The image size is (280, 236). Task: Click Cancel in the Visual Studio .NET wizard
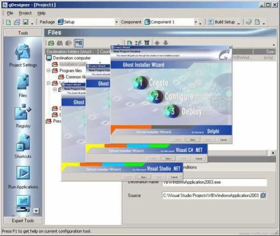[174, 177]
